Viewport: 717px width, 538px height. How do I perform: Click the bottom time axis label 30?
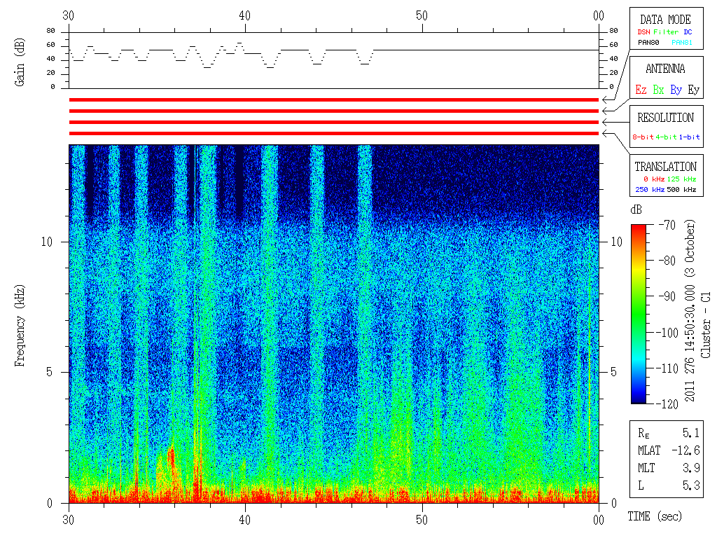[68, 520]
